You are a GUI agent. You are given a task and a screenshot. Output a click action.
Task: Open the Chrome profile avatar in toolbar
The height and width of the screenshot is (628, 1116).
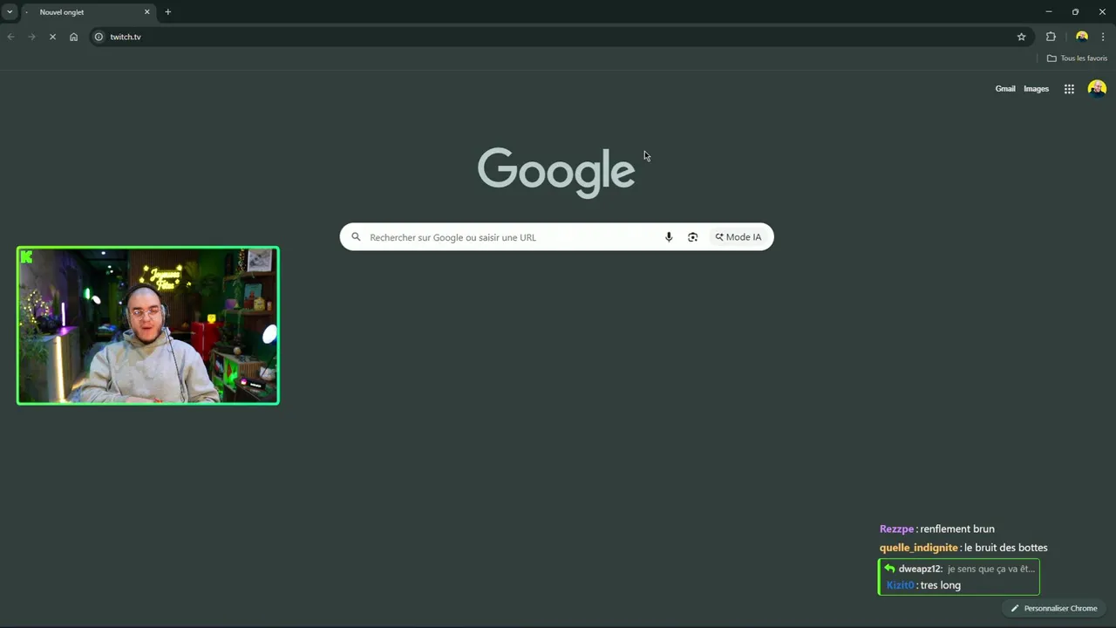1082,37
